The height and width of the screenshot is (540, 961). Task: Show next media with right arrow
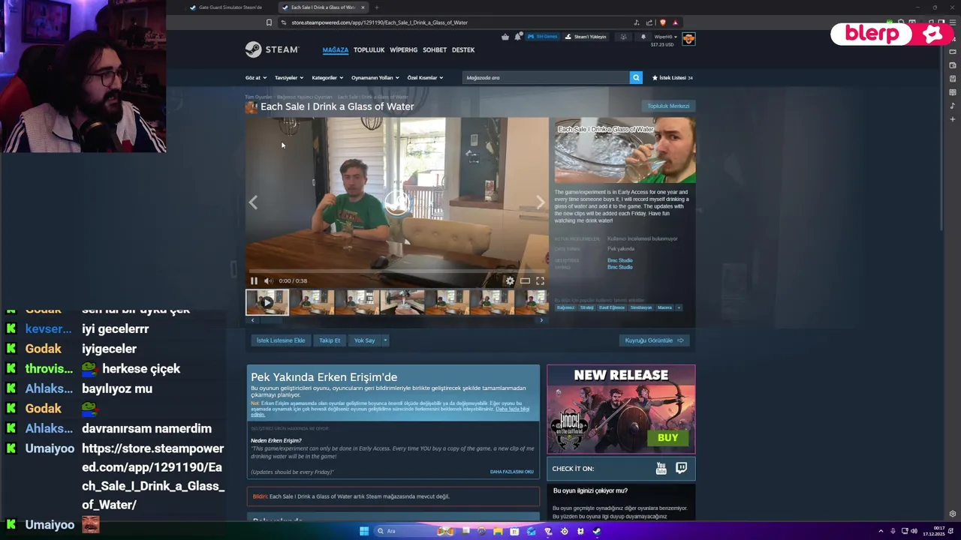click(540, 202)
